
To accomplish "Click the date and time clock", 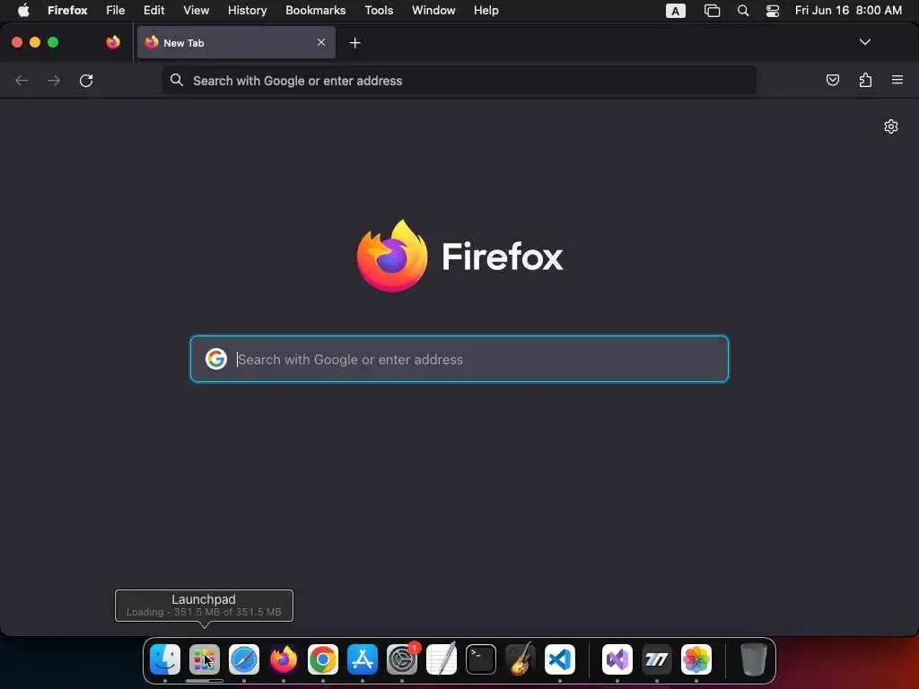I will (x=848, y=10).
